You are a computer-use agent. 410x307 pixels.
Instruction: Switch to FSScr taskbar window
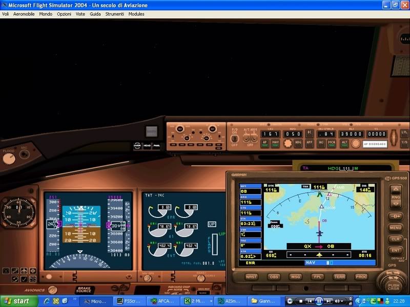pos(129,301)
